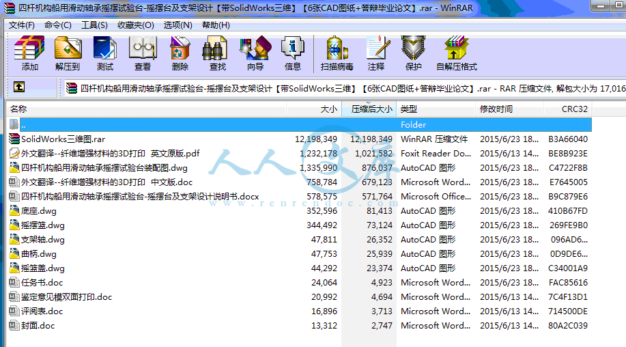
Task: Click the icon beside 摇摆篮.dwg
Action: pyautogui.click(x=14, y=225)
